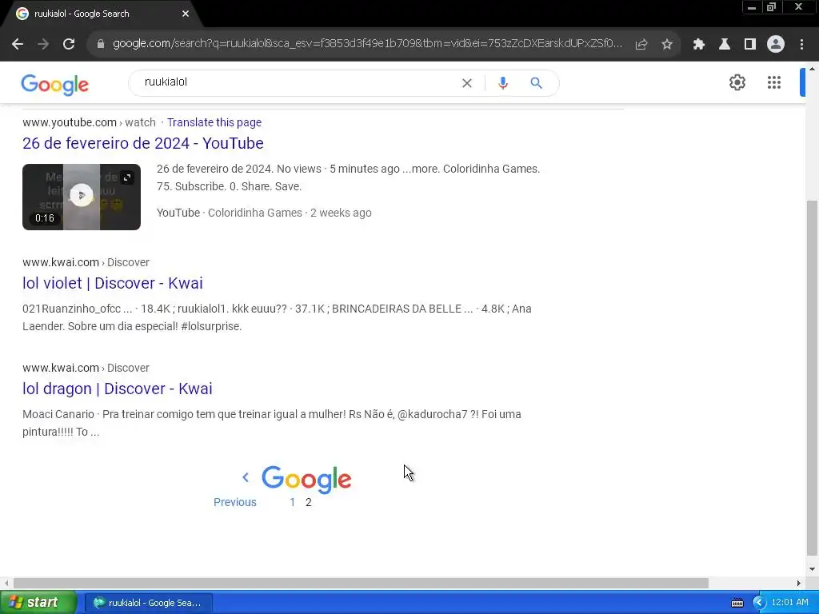
Task: Click the 'Moaci Canario' snippet text
Action: (x=58, y=414)
